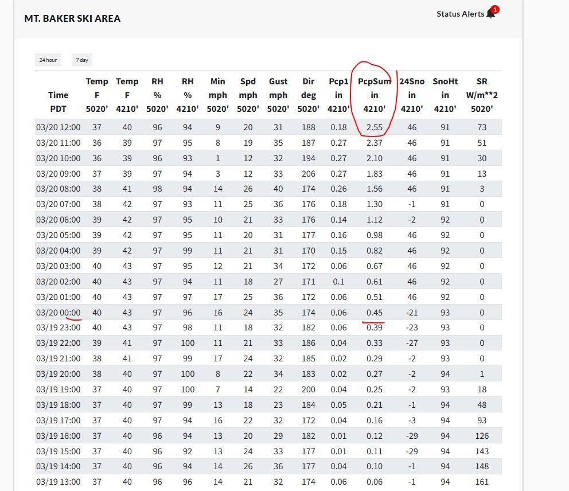Click the PcpSum value 1.56
Viewport: 569px width, 491px height.
pyautogui.click(x=374, y=189)
